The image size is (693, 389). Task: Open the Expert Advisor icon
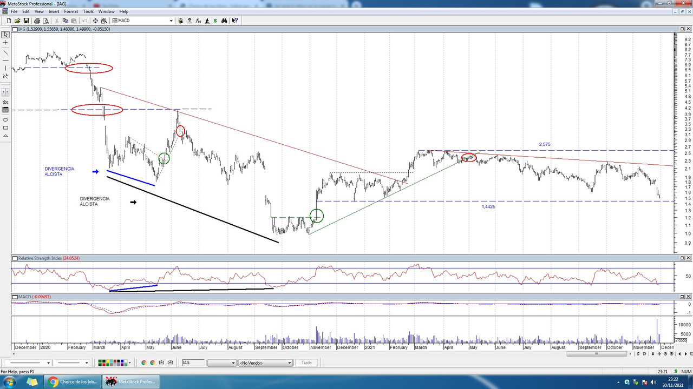pos(180,21)
